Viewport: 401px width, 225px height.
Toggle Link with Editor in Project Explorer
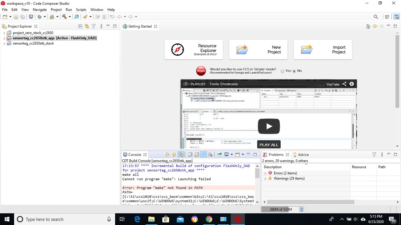tap(87, 26)
